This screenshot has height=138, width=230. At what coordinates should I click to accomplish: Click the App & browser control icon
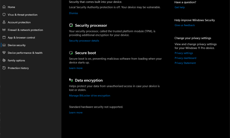tap(4, 38)
